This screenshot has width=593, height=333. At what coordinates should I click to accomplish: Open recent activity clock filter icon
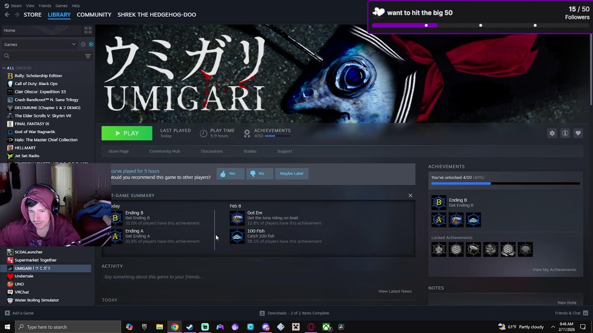coord(83,44)
